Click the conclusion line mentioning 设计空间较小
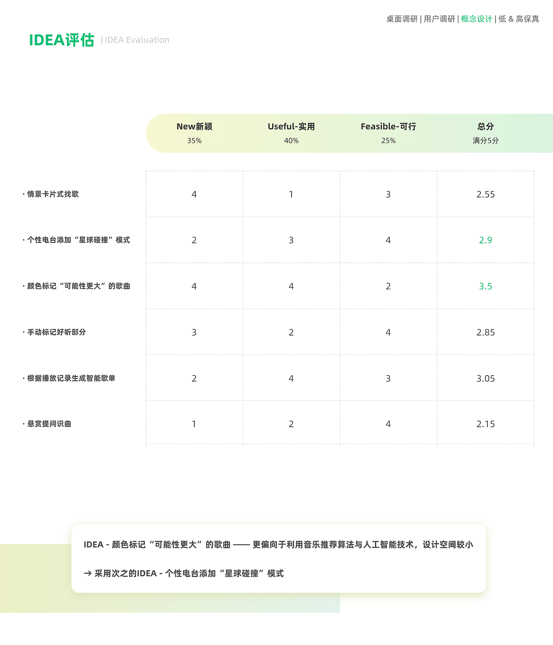The image size is (553, 645). [279, 545]
